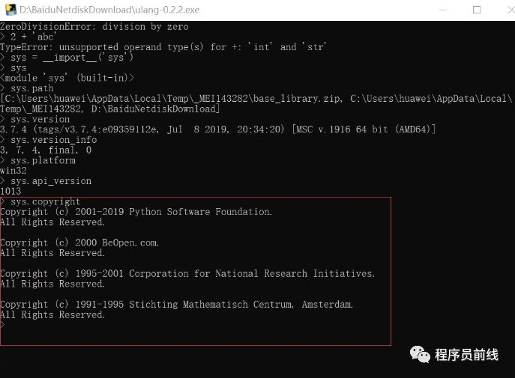Minimize the ulang console window

pos(443,10)
